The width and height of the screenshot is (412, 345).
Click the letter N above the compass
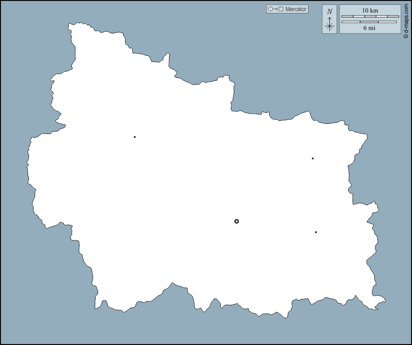coord(329,12)
